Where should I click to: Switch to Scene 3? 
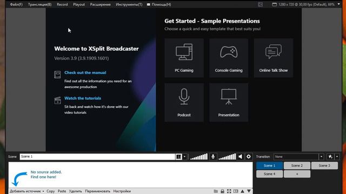(x=324, y=165)
